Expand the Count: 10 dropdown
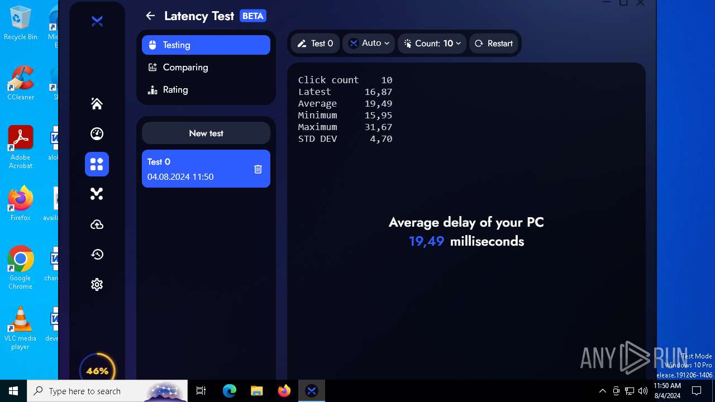 pyautogui.click(x=432, y=44)
